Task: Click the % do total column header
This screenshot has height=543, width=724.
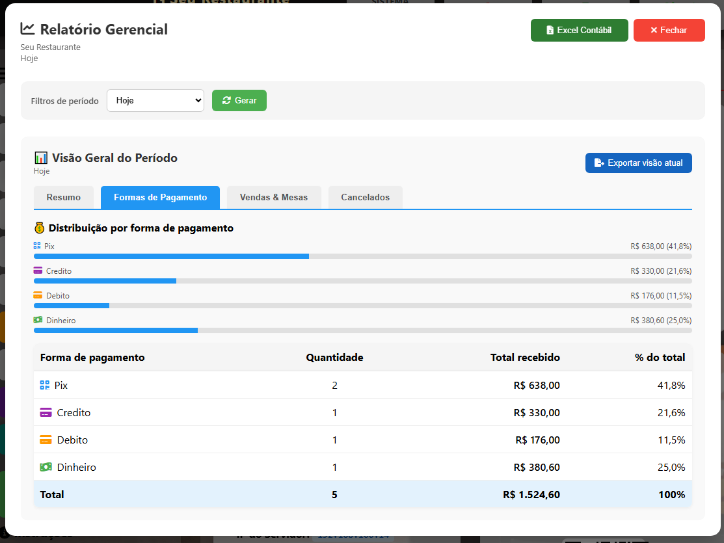Action: [x=660, y=358]
